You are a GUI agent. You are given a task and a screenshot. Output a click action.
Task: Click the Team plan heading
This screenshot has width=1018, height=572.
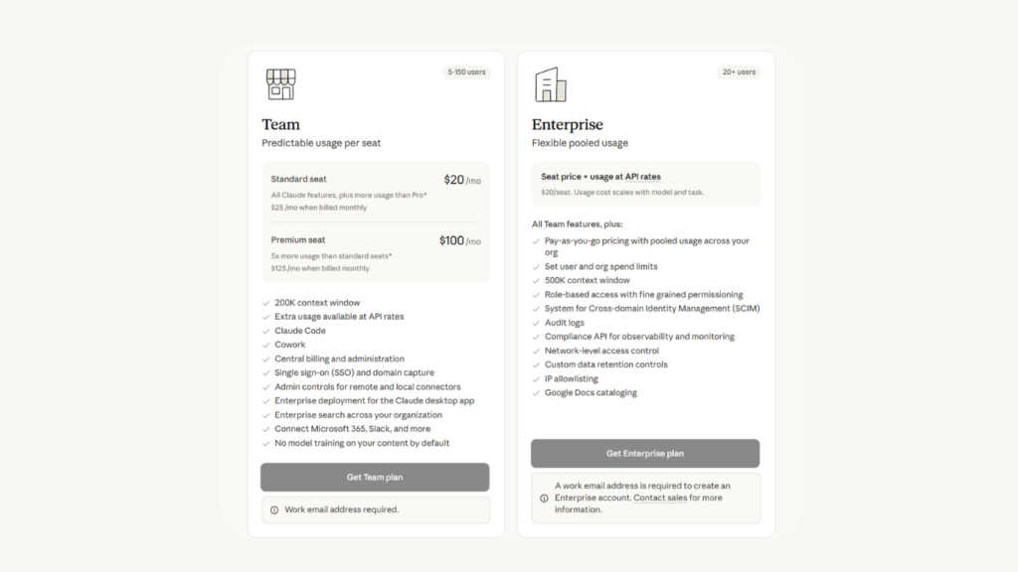(x=280, y=124)
